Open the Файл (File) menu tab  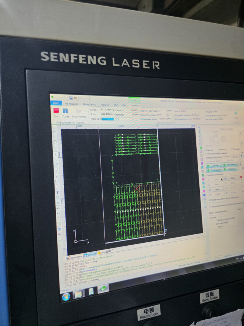click(56, 103)
